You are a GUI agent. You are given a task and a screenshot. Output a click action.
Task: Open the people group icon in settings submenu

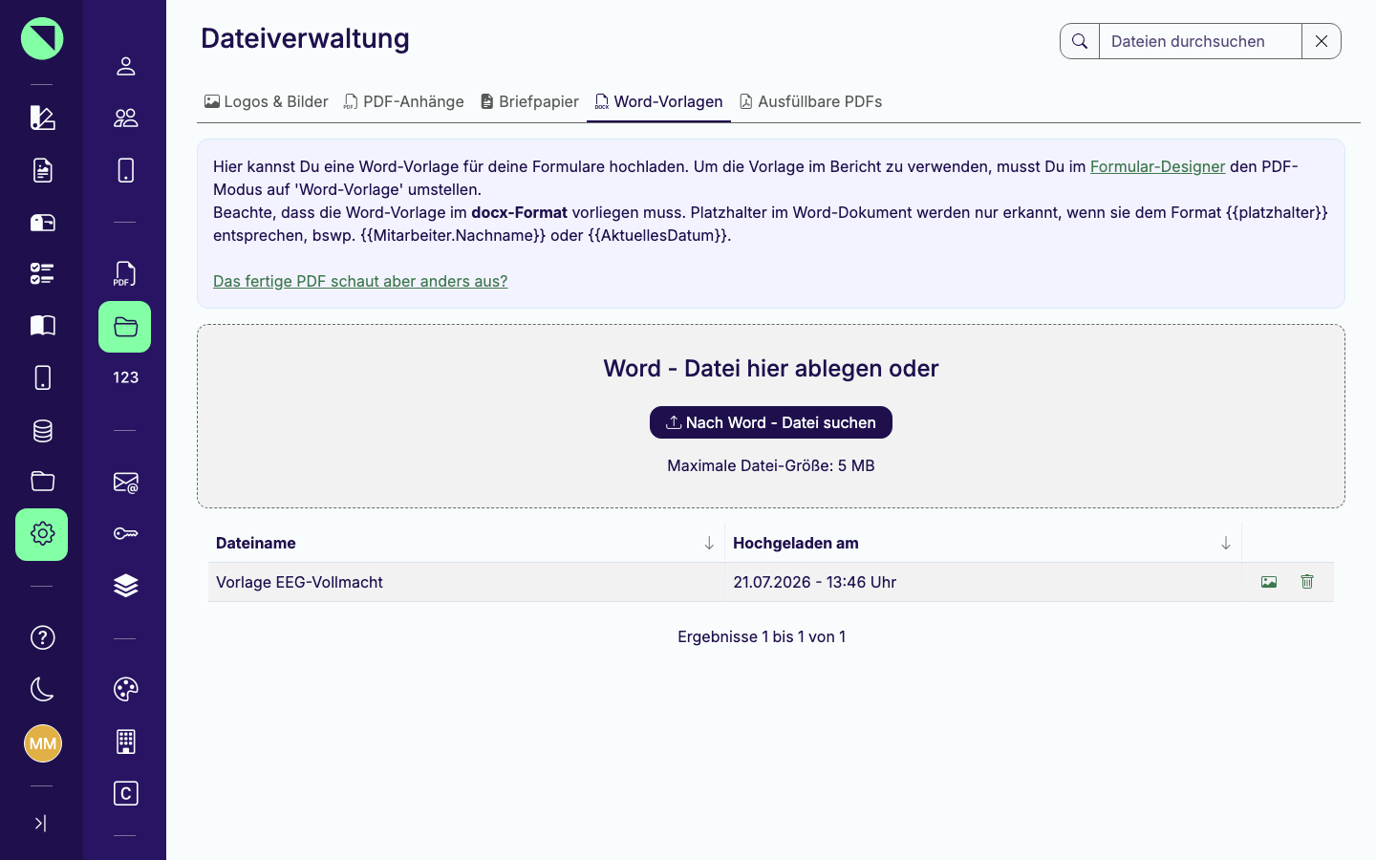coord(125,118)
